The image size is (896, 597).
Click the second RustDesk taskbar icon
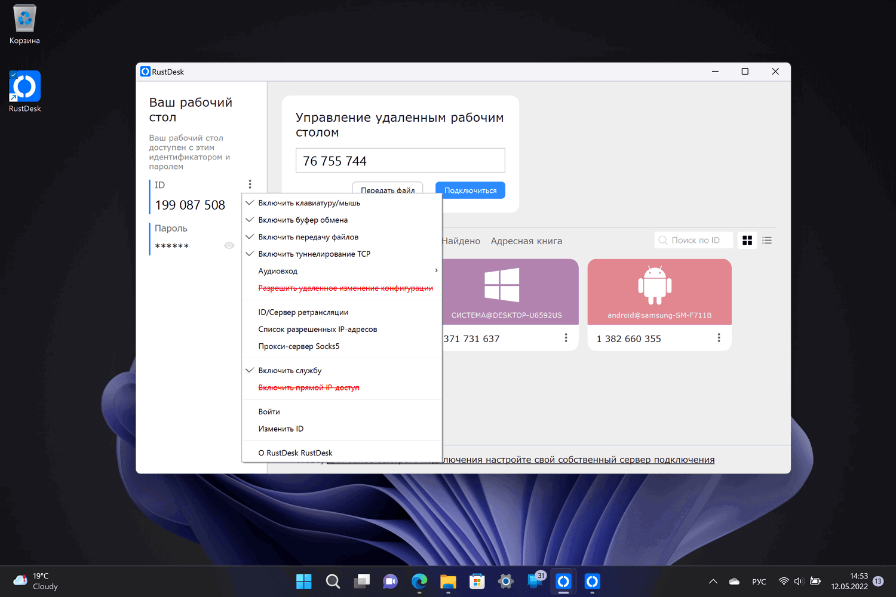(x=592, y=581)
